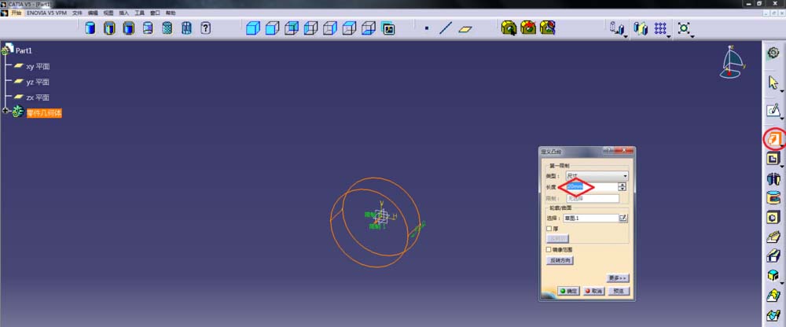The width and height of the screenshot is (786, 327).
Task: Activate the Select arrow tool
Action: (x=773, y=83)
